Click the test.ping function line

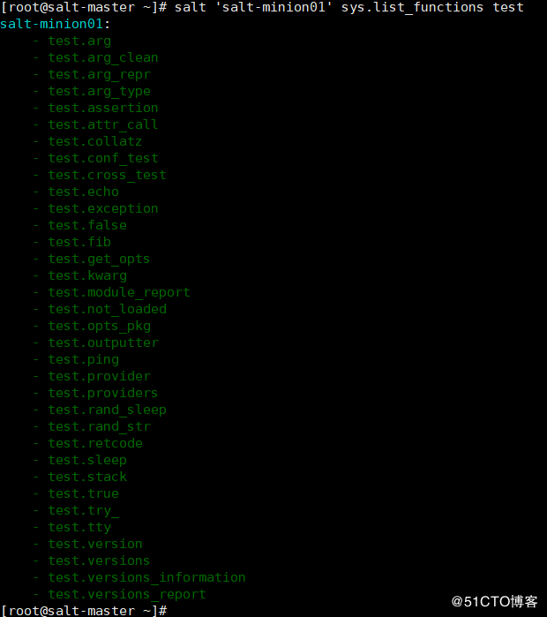point(83,359)
